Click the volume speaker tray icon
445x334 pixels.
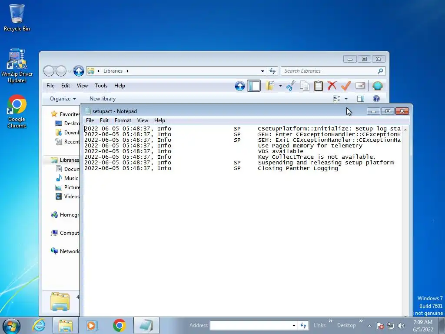(x=401, y=326)
